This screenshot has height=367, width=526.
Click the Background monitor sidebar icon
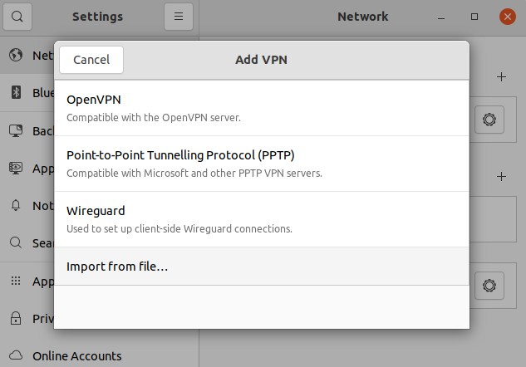pyautogui.click(x=16, y=130)
